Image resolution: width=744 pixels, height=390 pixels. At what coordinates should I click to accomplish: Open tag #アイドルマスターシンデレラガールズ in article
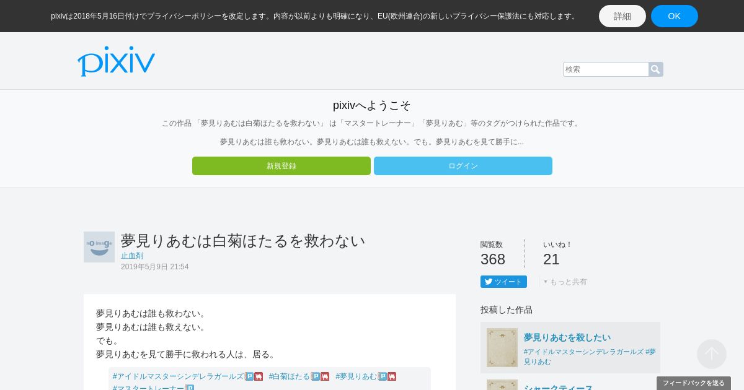(178, 376)
